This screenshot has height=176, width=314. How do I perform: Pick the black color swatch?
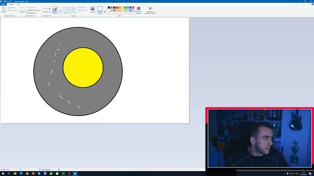click(109, 8)
